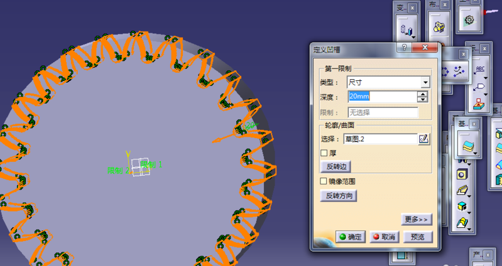Enable the 厚 (thick) checkbox
This screenshot has height=266, width=502.
324,152
